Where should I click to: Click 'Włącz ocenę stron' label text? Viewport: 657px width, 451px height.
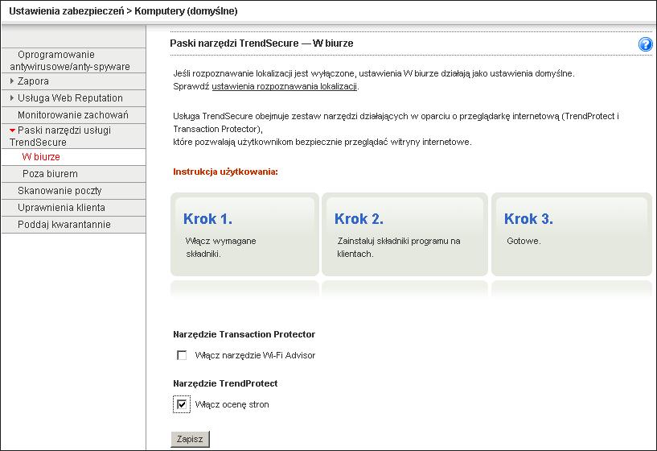click(x=232, y=404)
